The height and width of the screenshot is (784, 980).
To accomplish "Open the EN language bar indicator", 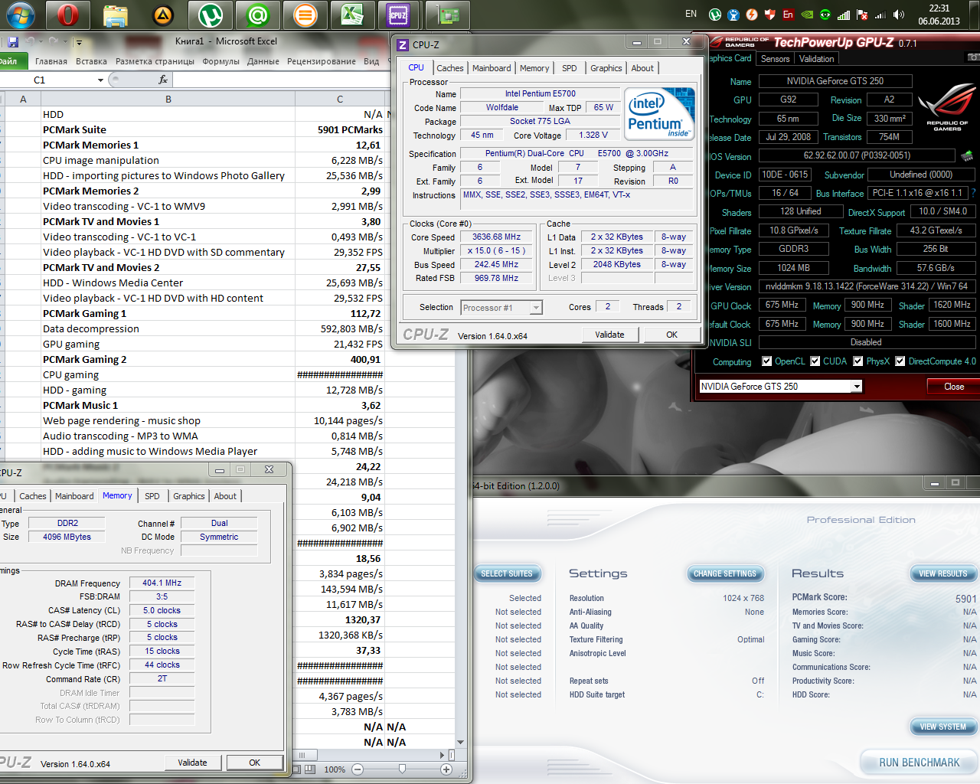I will (x=691, y=14).
